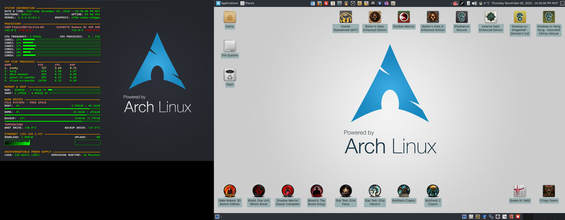565x220 pixels.
Task: Launch Unreal Tournament GOTY shortcut
Action: tap(346, 21)
